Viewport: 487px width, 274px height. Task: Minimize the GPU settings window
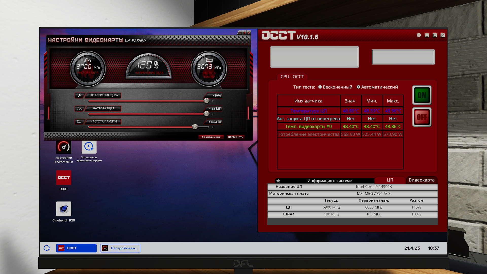pos(240,33)
